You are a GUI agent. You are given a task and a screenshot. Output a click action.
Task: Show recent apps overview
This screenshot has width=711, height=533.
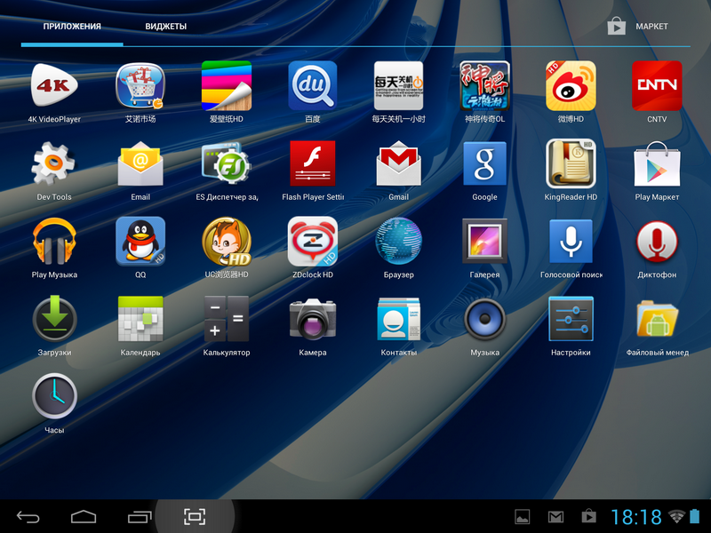pos(140,517)
